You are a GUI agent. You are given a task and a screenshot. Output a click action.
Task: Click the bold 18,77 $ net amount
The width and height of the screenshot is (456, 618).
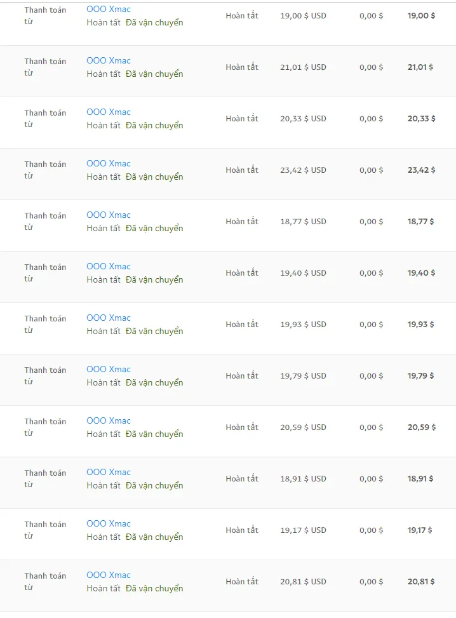420,222
